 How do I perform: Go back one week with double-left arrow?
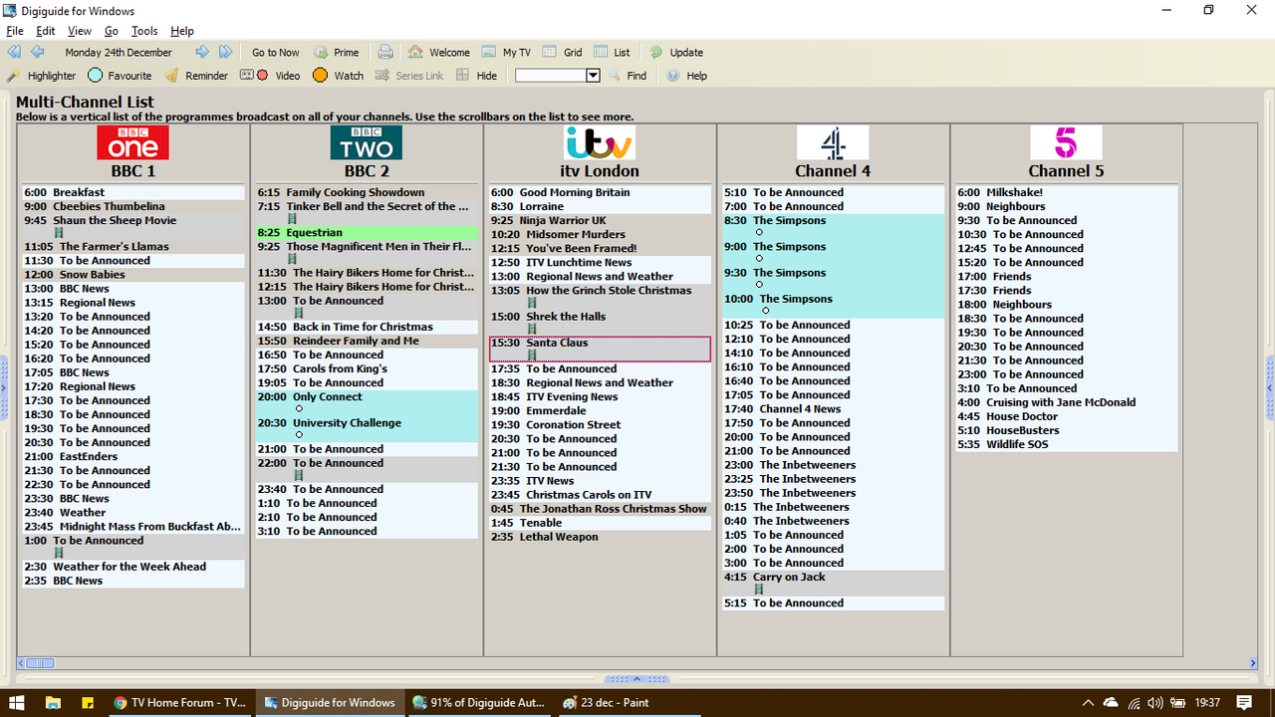(14, 52)
